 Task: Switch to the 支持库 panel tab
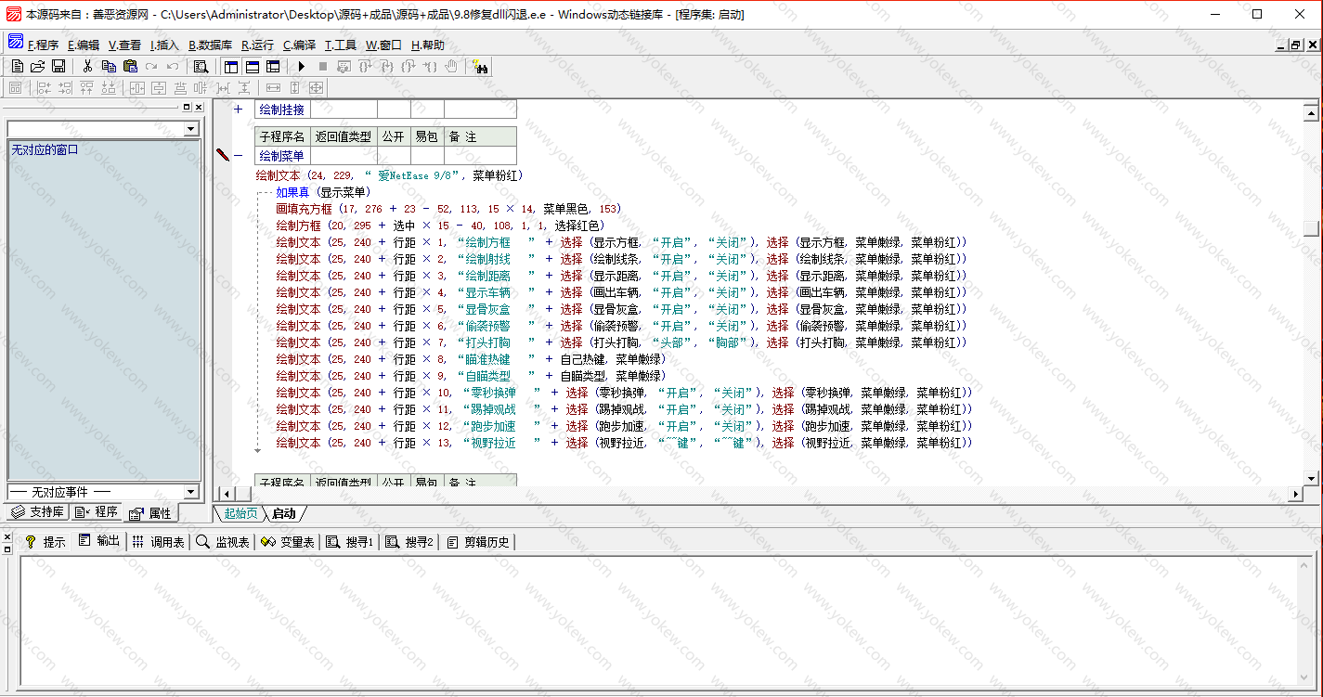(37, 512)
